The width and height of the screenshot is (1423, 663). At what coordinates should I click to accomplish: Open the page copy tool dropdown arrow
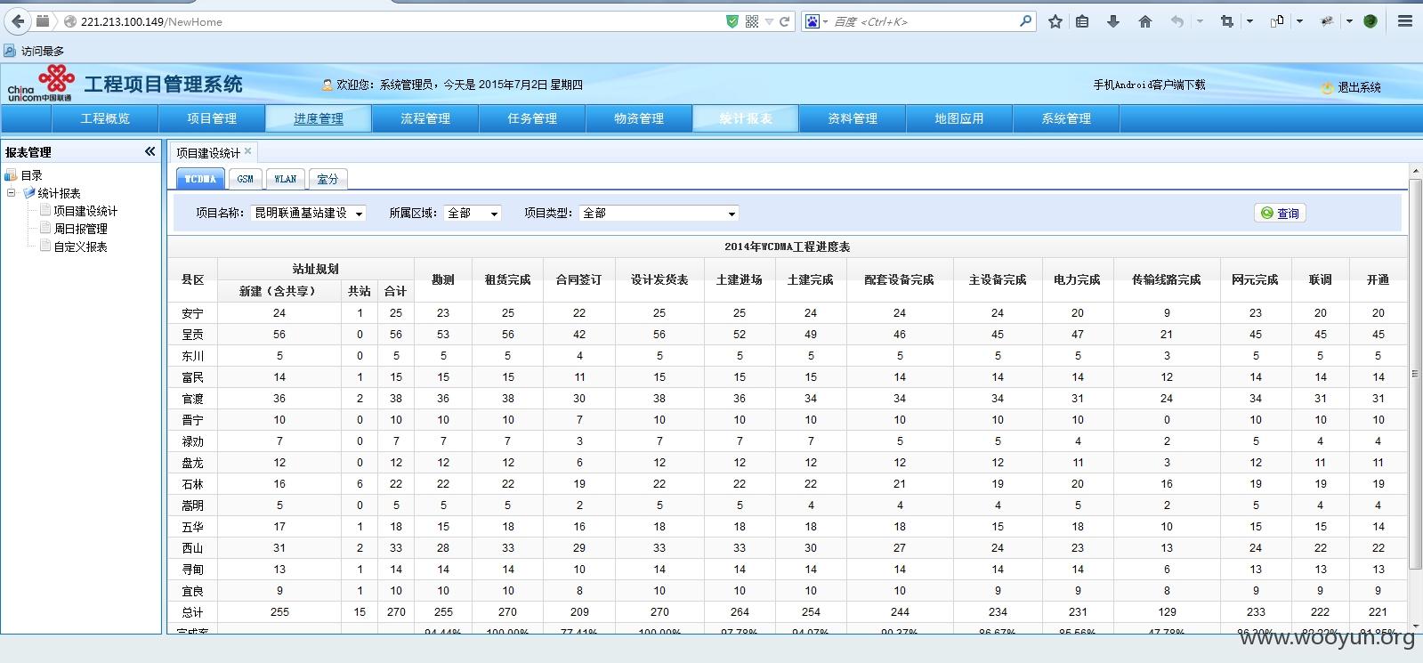(1299, 21)
